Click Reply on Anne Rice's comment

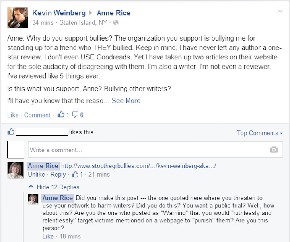[58, 174]
